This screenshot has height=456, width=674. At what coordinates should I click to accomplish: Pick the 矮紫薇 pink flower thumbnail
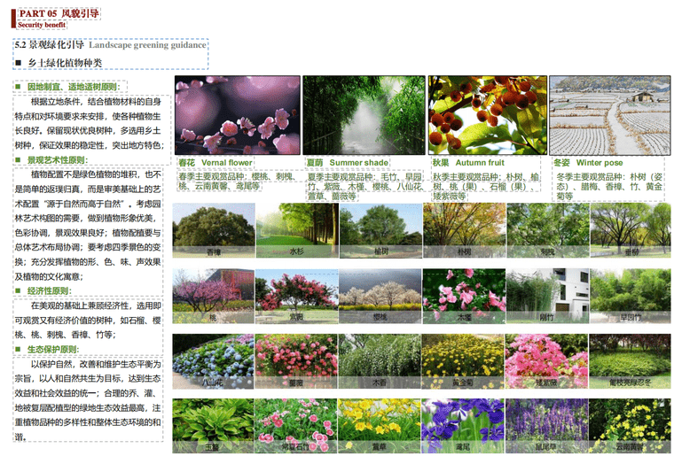click(546, 361)
